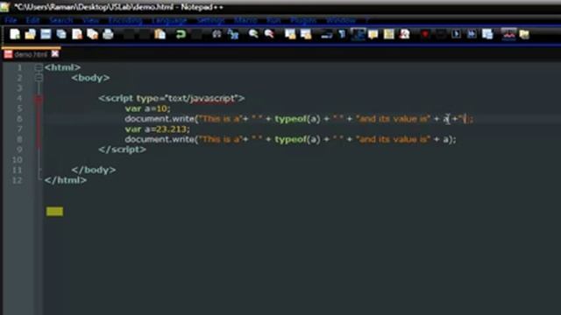Place cursor in script type="text/javascript" tag

coord(172,98)
